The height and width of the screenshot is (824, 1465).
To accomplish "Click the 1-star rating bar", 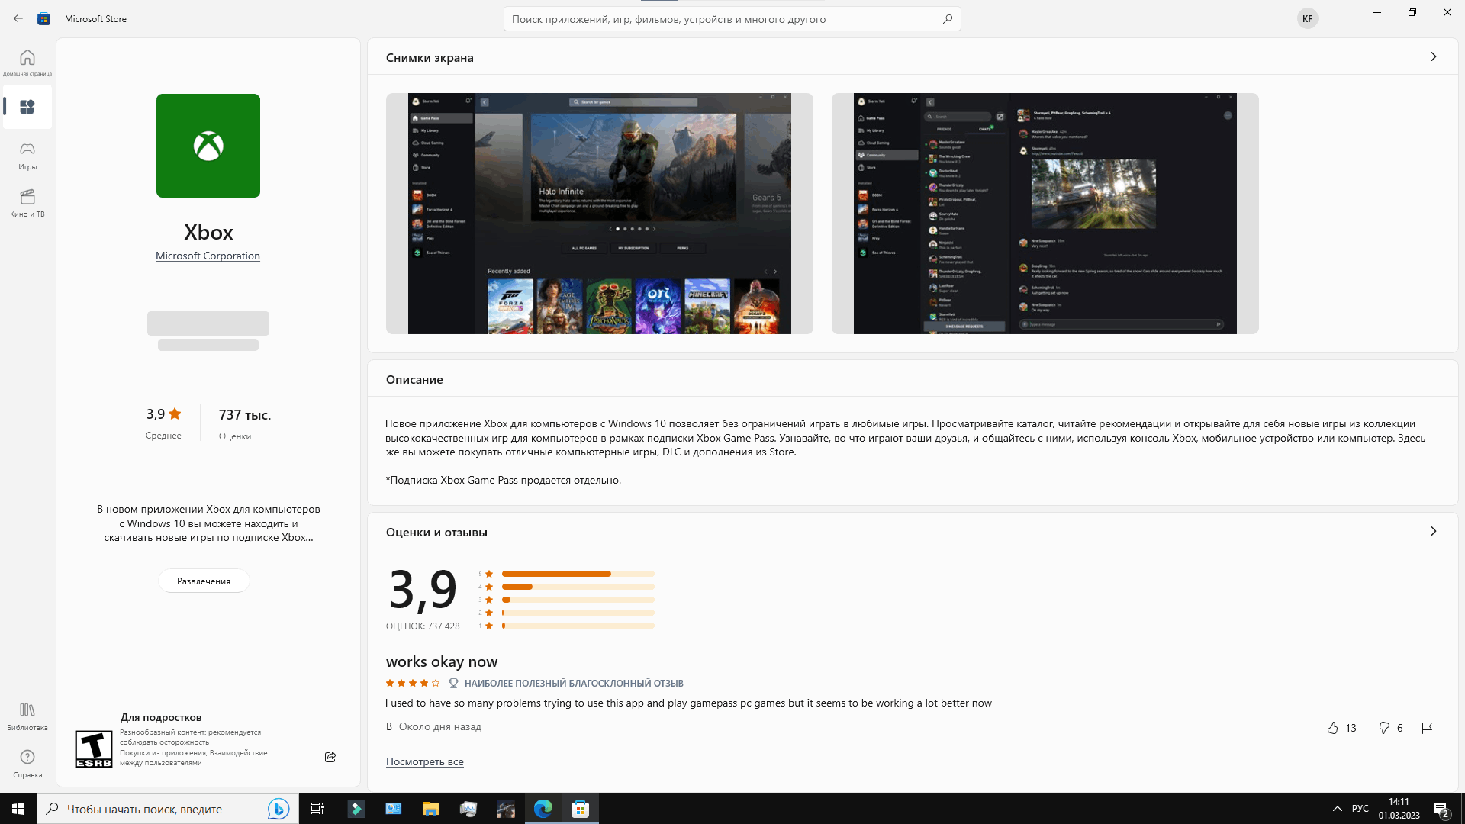I will coord(578,626).
